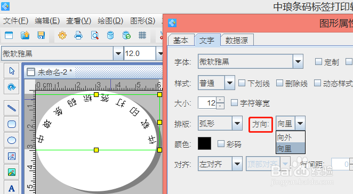Select the Rounded rectangle tool
This screenshot has width=353, height=194.
(x=12, y=124)
